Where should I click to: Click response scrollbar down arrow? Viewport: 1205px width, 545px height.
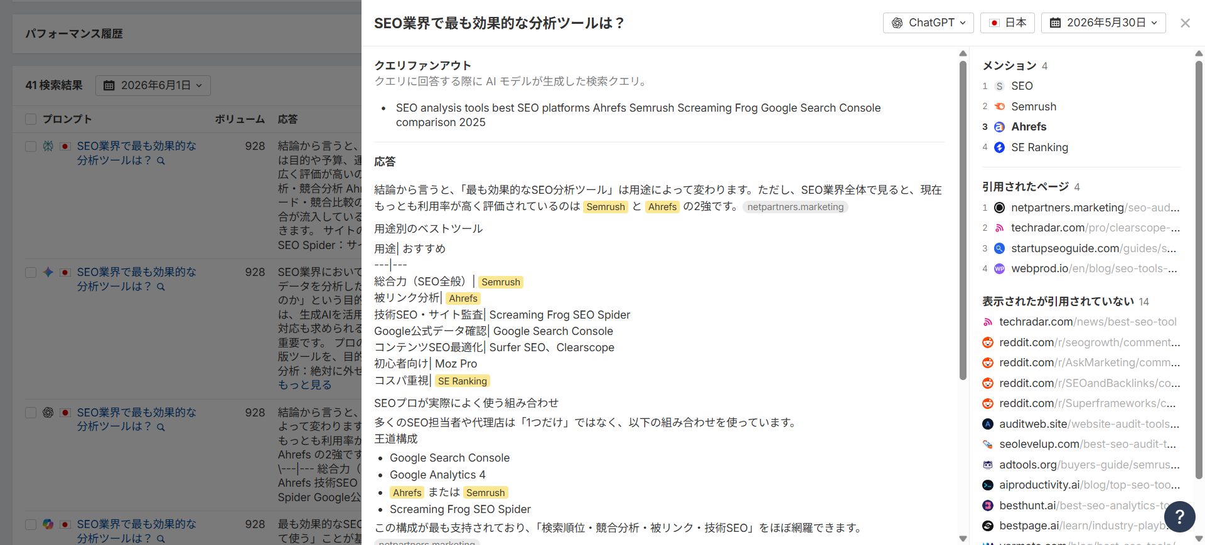(963, 539)
